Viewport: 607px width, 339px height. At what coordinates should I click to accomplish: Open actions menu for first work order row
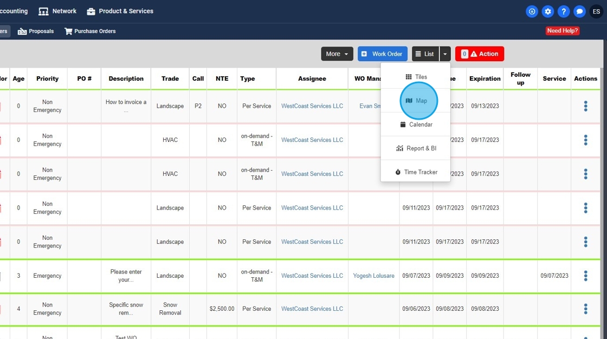tap(585, 106)
